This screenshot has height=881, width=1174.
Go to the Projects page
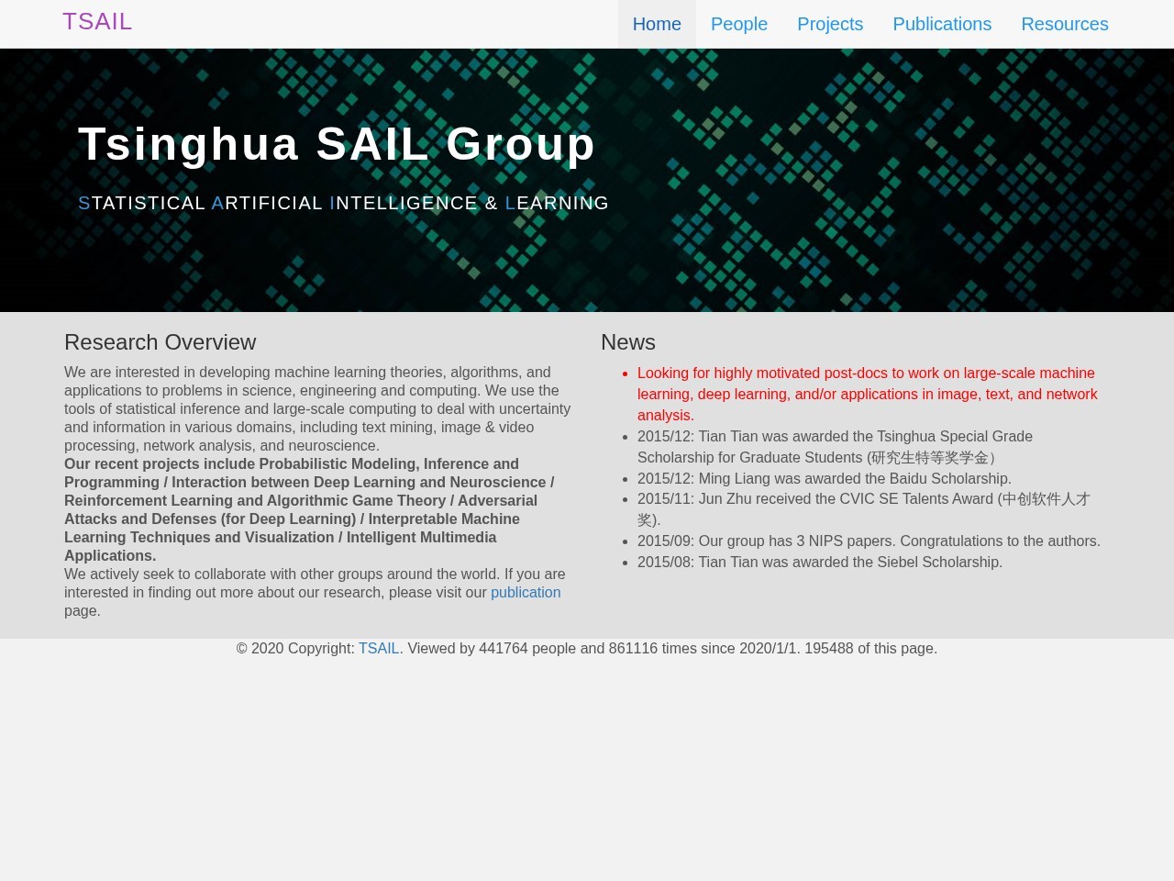coord(829,24)
